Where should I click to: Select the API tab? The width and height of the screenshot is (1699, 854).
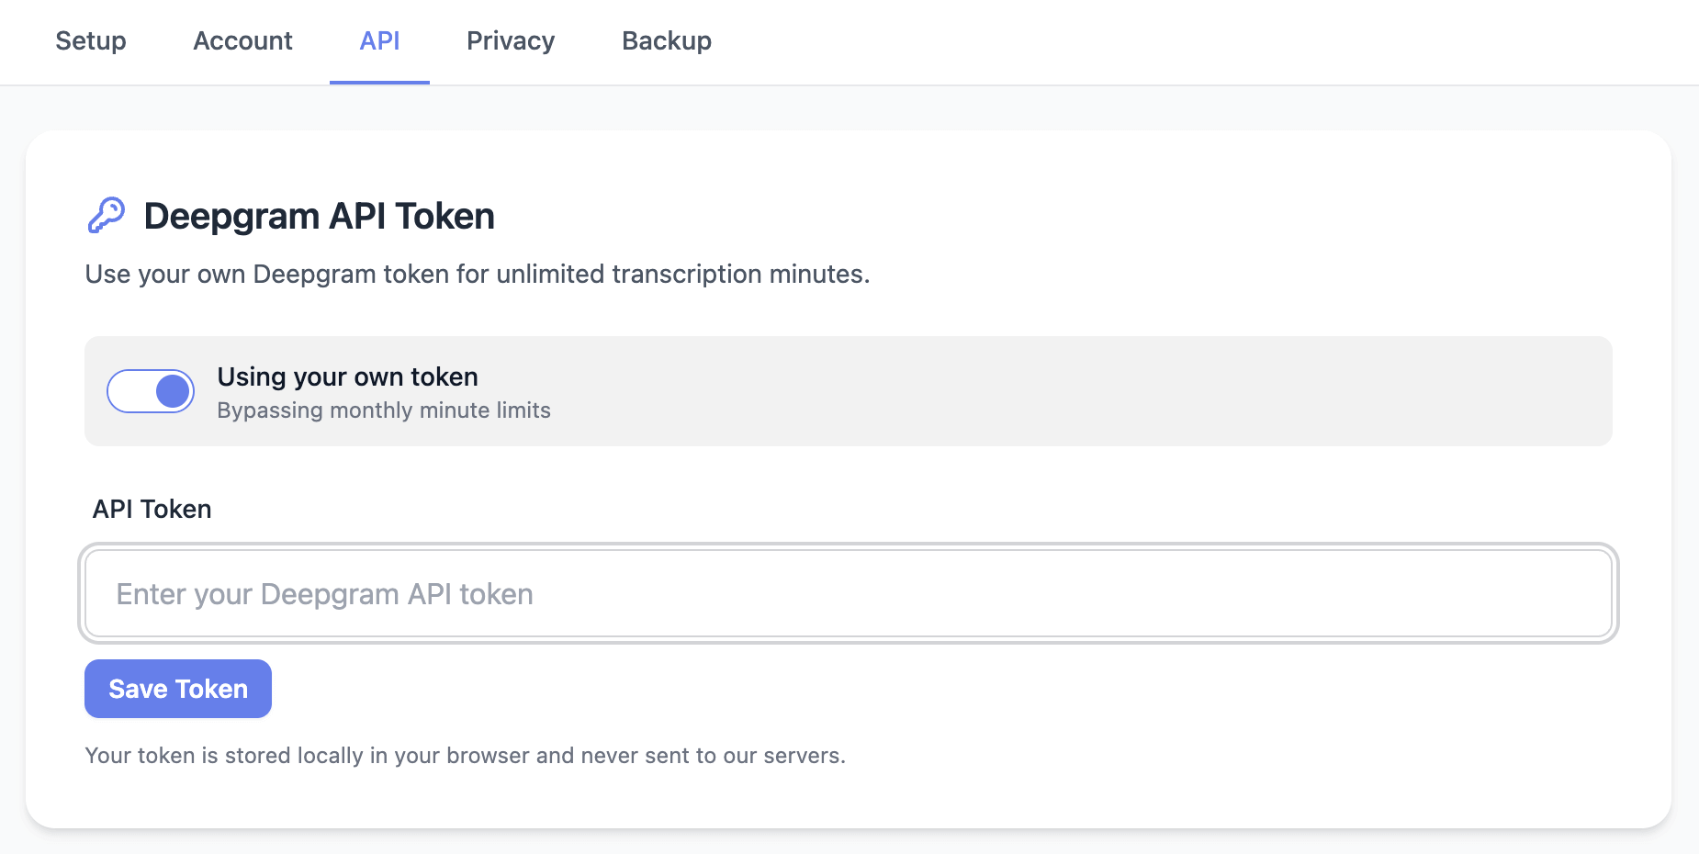[x=379, y=40]
